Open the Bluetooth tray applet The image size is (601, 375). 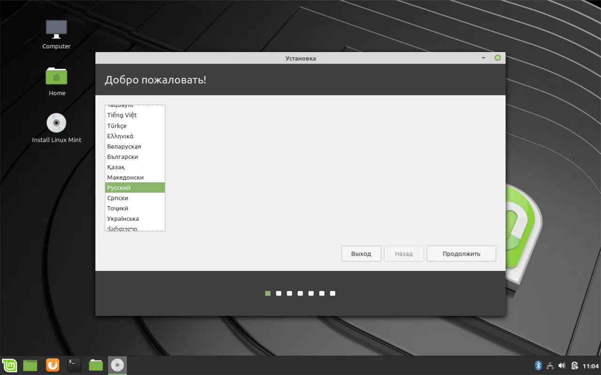point(539,366)
